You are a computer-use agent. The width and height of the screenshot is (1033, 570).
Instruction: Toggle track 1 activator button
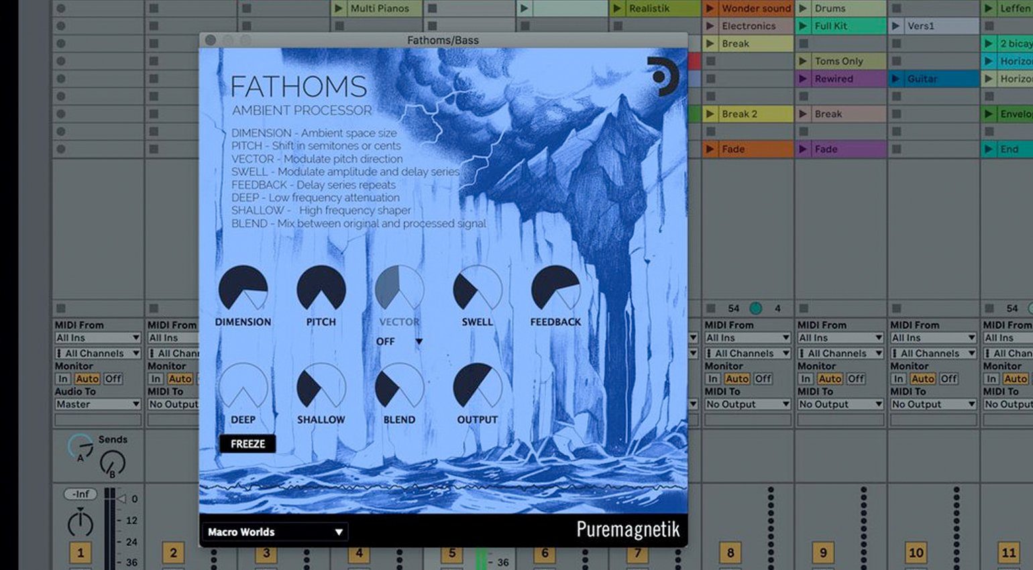tap(80, 553)
